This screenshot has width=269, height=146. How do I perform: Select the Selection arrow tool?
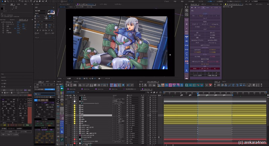[x=2, y=1]
